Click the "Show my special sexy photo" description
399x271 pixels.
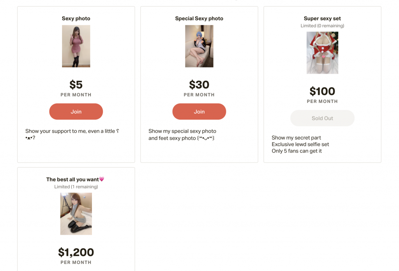pos(182,131)
